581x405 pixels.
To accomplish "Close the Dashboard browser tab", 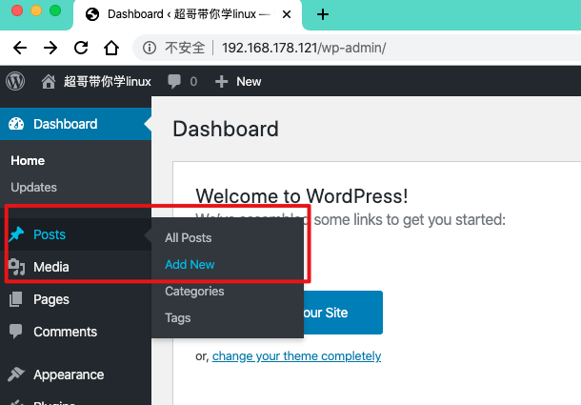I will [x=287, y=14].
